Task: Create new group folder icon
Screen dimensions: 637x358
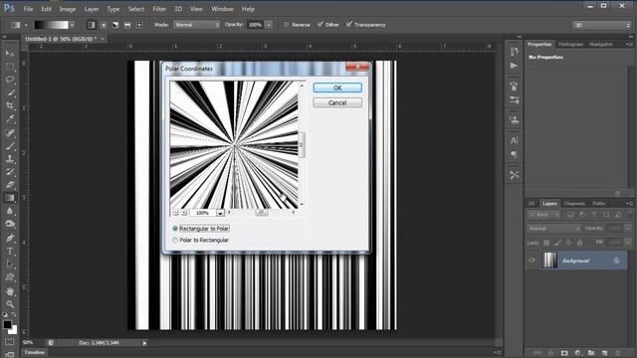Action: click(x=591, y=353)
